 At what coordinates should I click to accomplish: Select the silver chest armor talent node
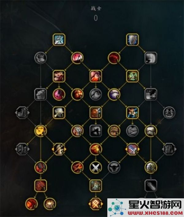(x=151, y=131)
